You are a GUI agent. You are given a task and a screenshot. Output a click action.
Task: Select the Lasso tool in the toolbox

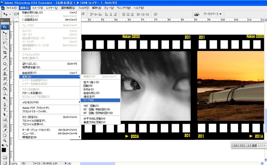click(x=5, y=43)
